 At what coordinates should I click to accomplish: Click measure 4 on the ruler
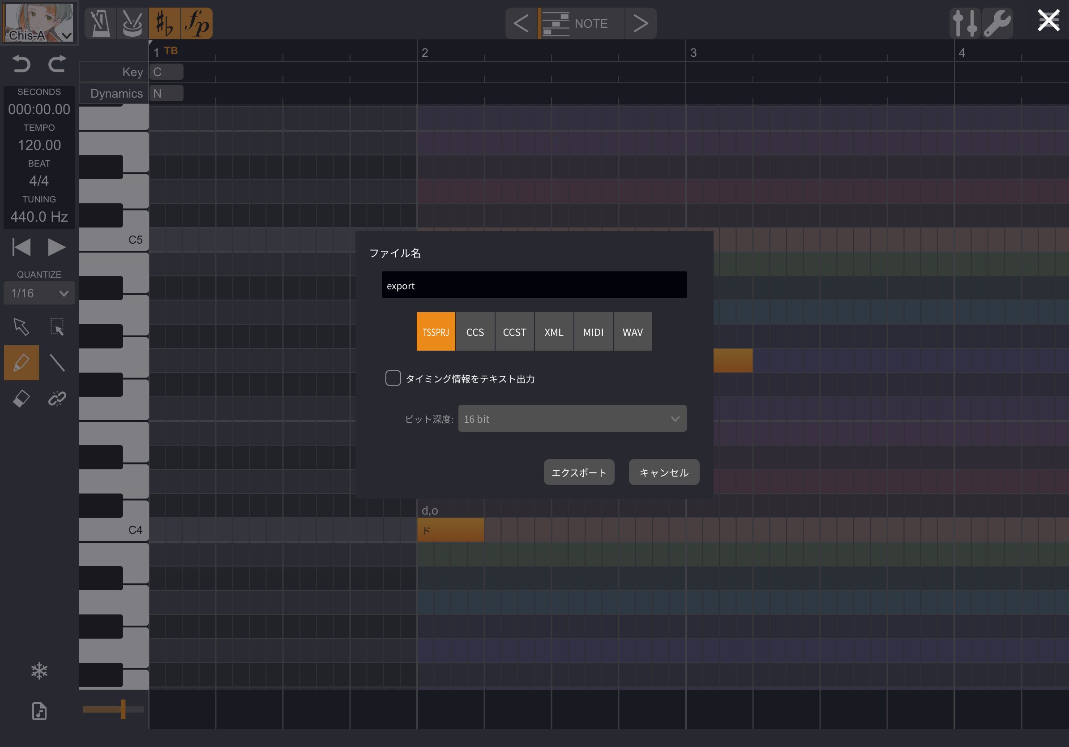pos(962,53)
